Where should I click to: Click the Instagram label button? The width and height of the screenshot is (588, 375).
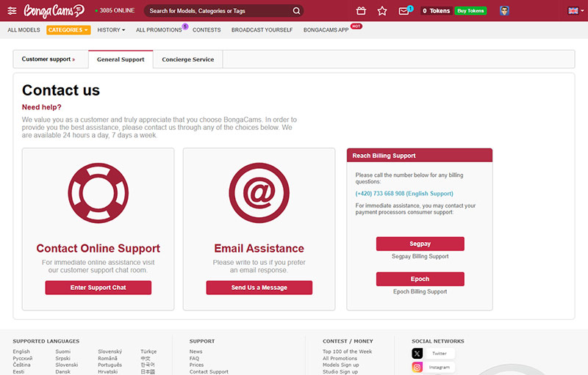440,367
